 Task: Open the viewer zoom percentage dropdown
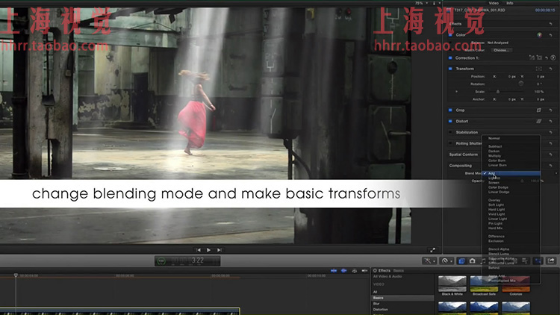click(420, 3)
